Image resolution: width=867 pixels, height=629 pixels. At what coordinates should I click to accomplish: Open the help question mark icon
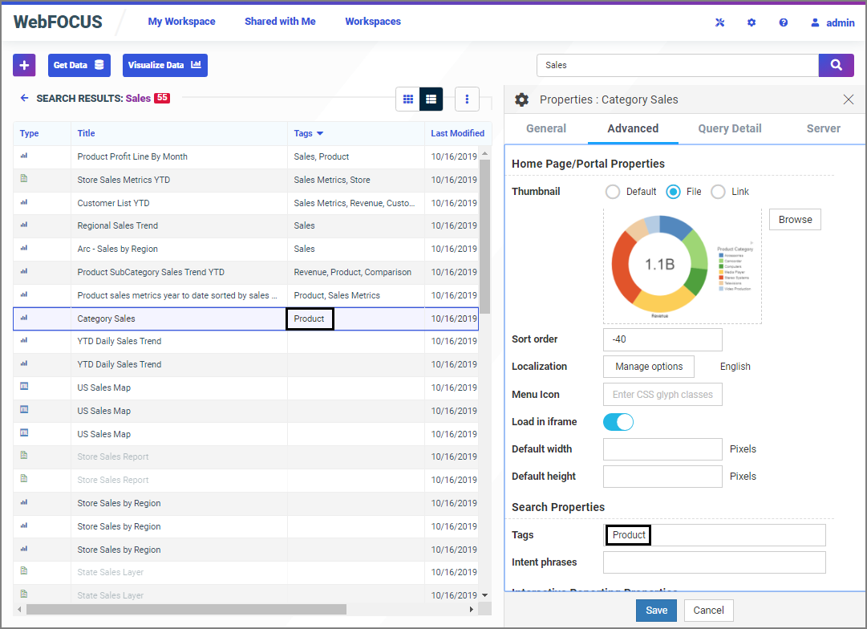pos(784,22)
